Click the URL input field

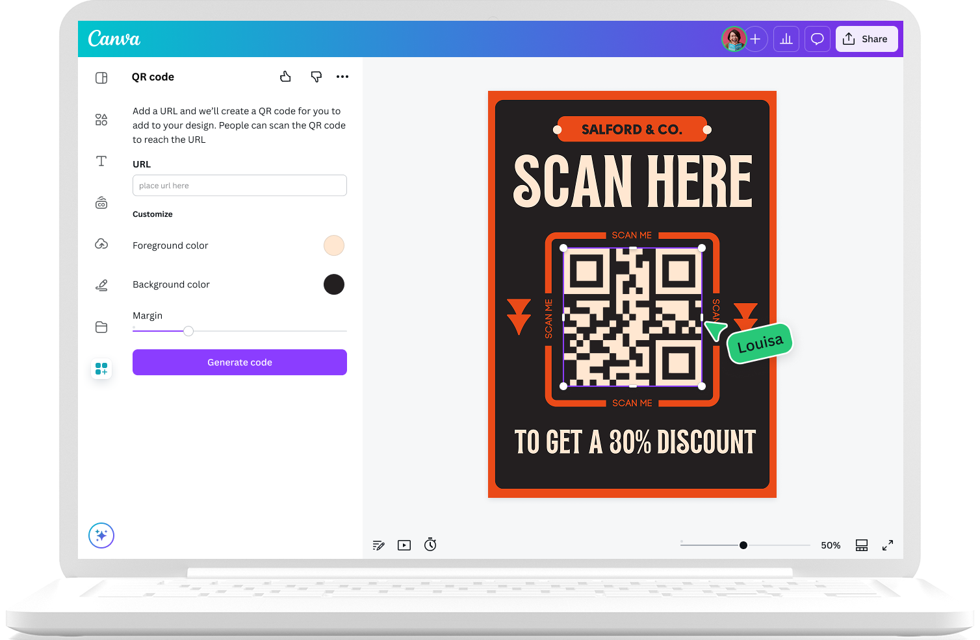click(x=240, y=186)
